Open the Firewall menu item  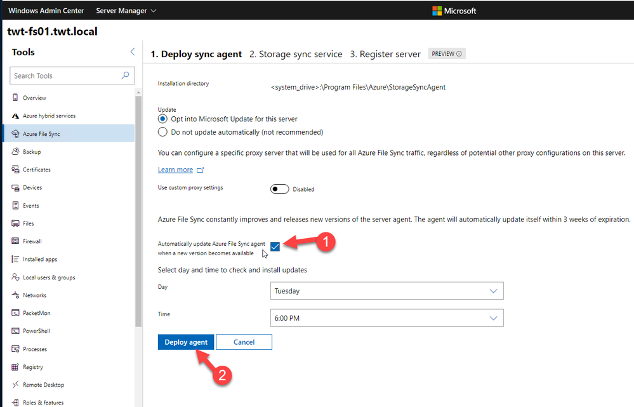coord(69,241)
